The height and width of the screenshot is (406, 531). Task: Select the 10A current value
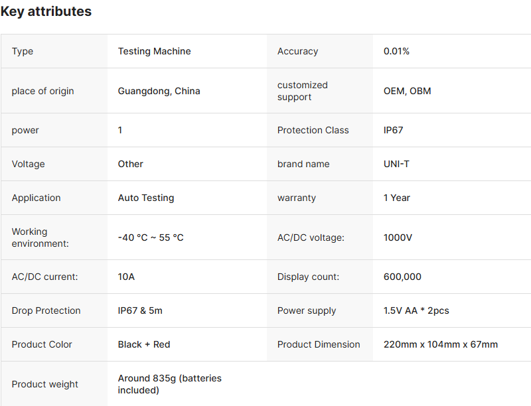[126, 277]
